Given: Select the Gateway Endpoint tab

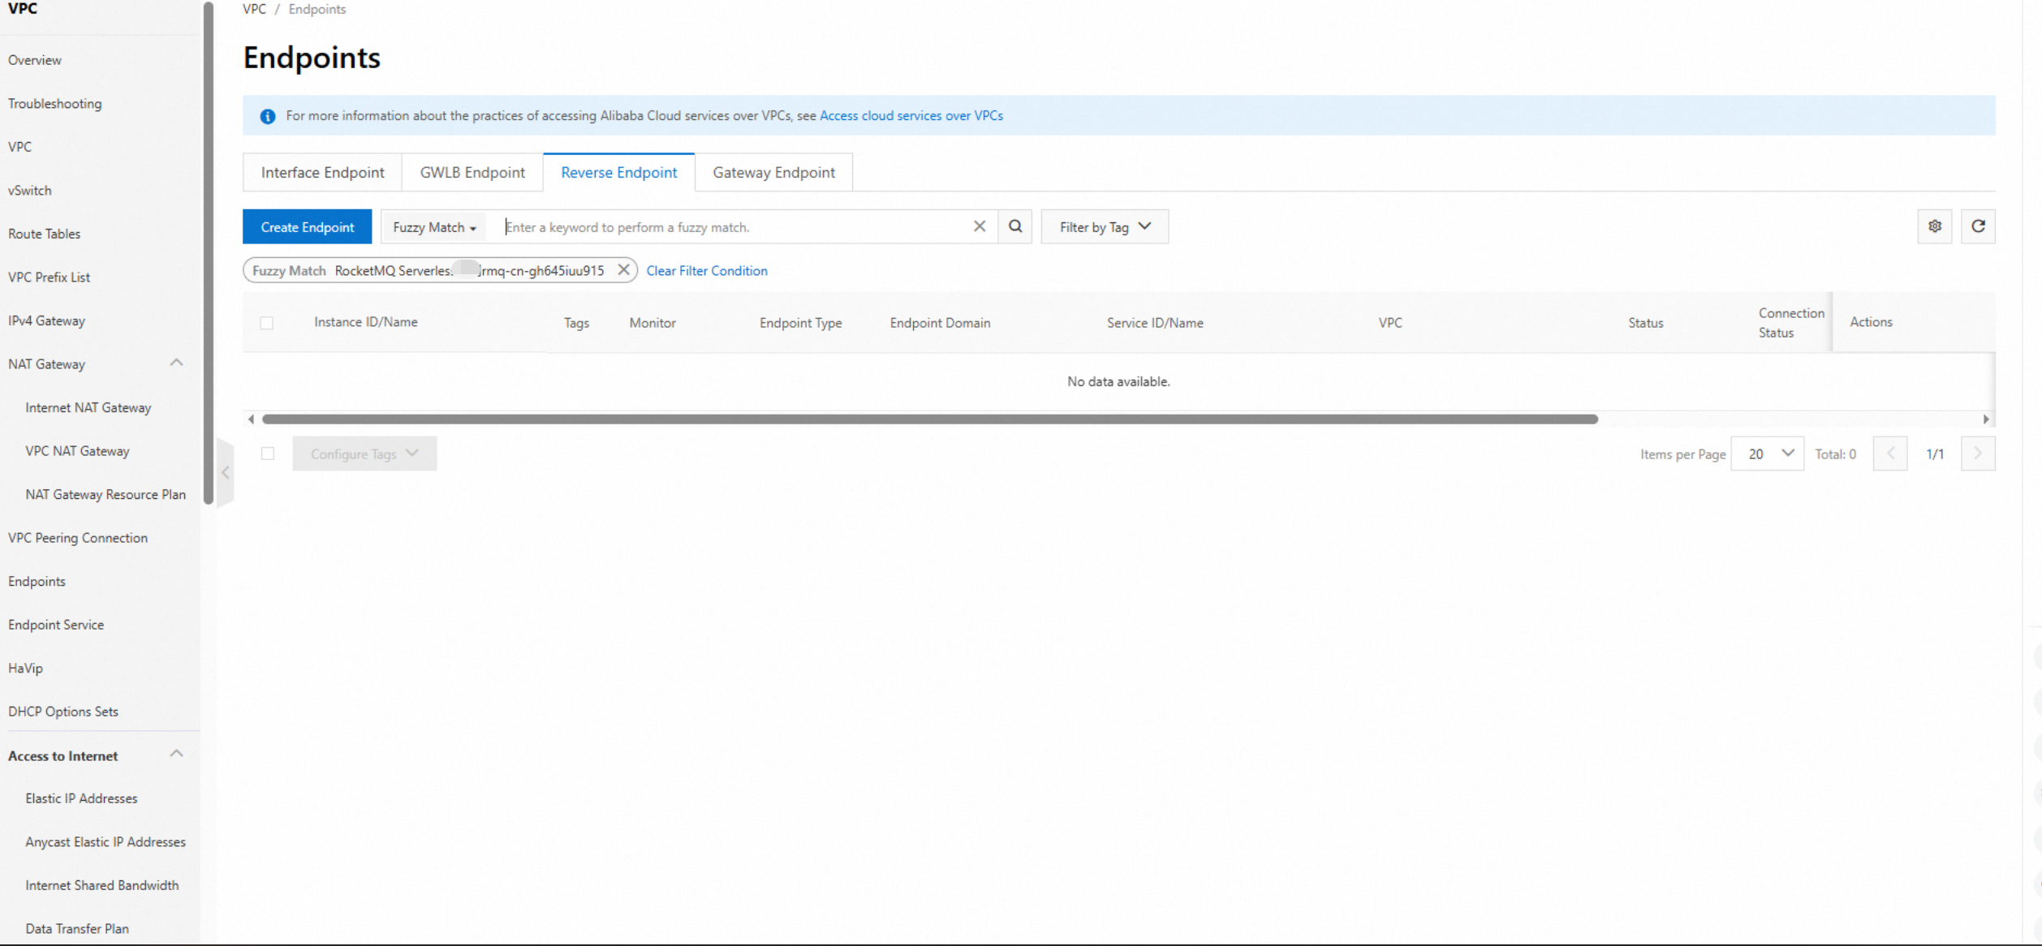Looking at the screenshot, I should tap(773, 172).
